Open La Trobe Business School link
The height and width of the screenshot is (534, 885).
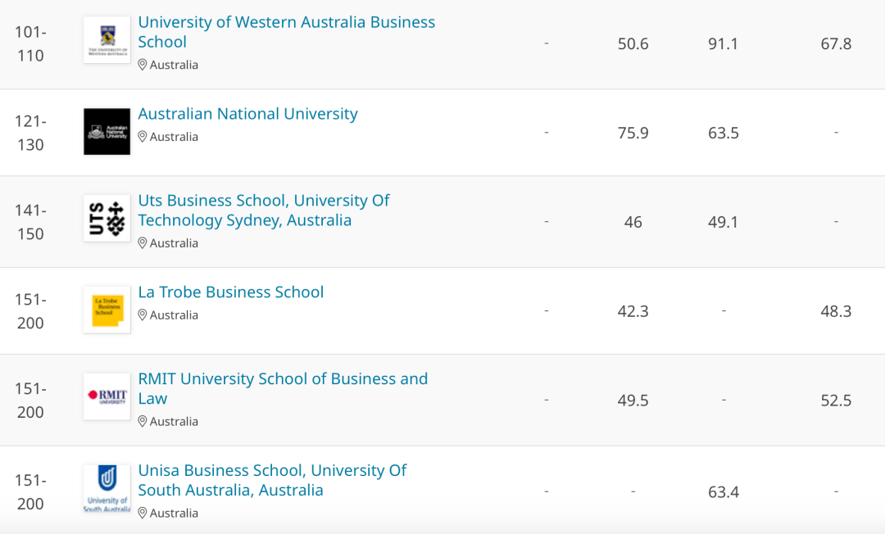(231, 292)
